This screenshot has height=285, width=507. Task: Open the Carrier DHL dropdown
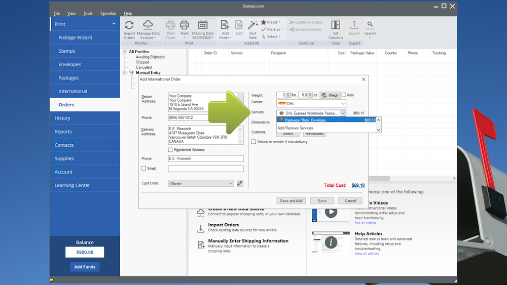pos(311,104)
